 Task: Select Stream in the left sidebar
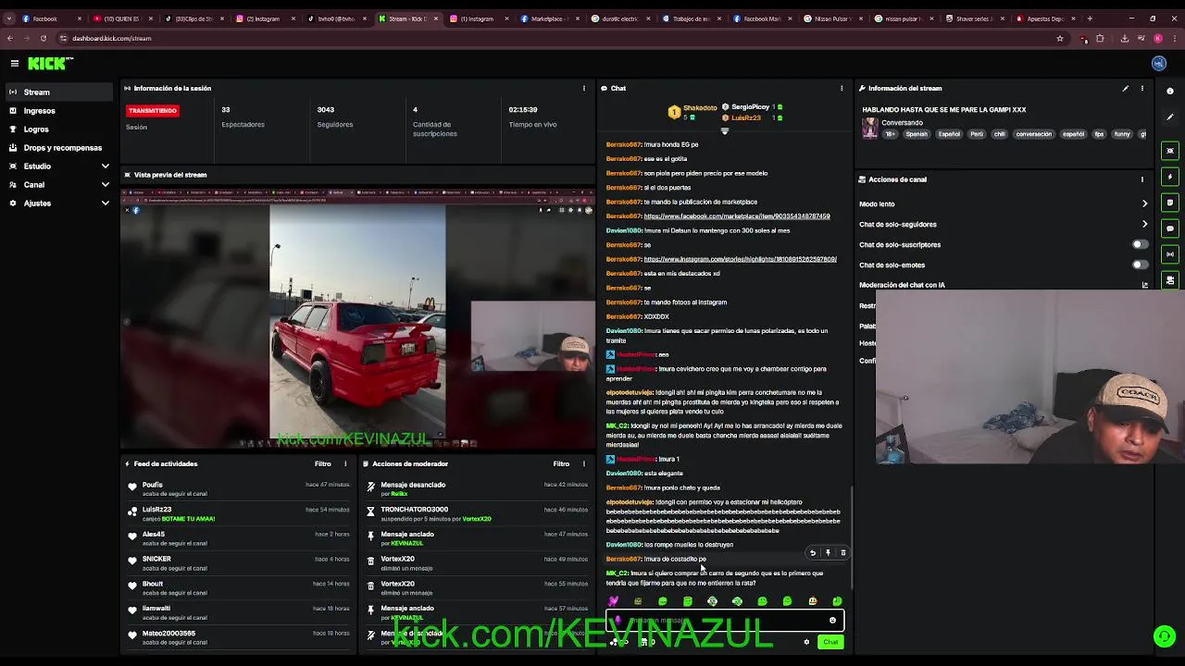tap(61, 92)
